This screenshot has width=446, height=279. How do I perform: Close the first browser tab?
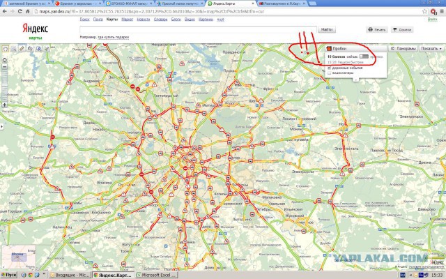49,3
